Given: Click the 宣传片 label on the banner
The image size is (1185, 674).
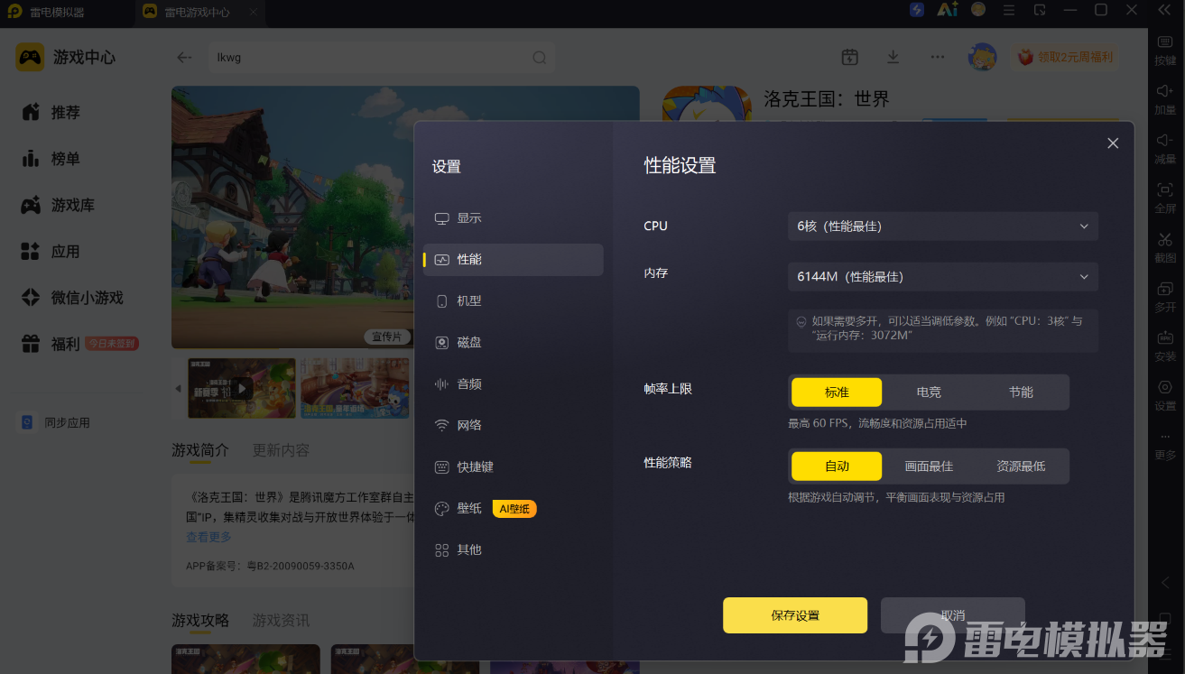Looking at the screenshot, I should pyautogui.click(x=386, y=337).
